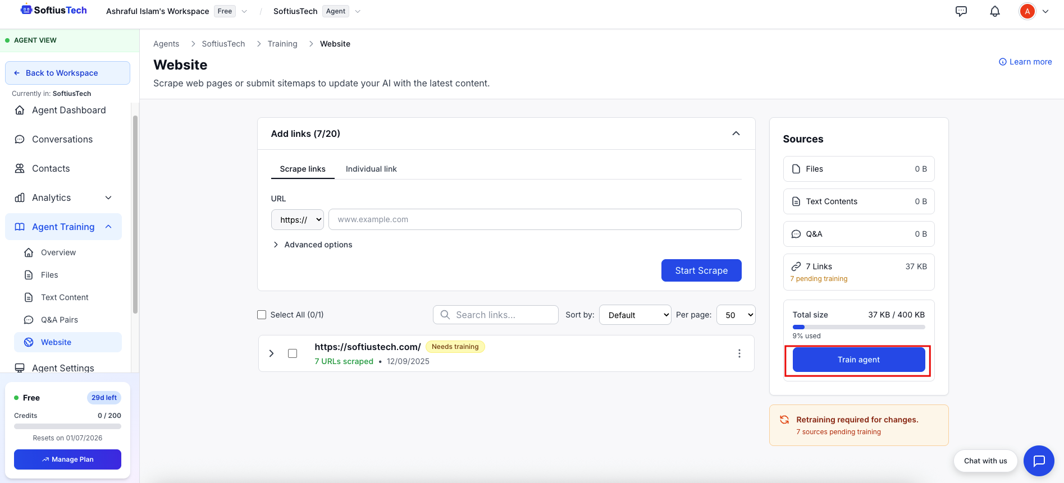Open the Per page 50 dropdown
Viewport: 1064px width, 483px height.
pos(736,315)
